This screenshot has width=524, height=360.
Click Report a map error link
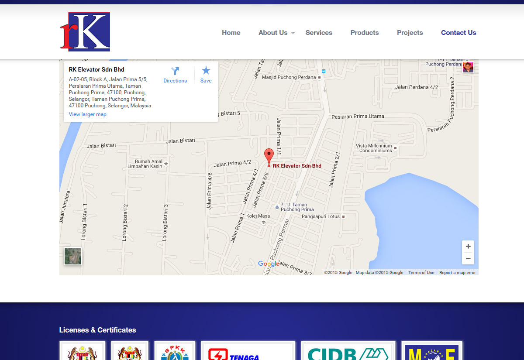click(x=457, y=273)
